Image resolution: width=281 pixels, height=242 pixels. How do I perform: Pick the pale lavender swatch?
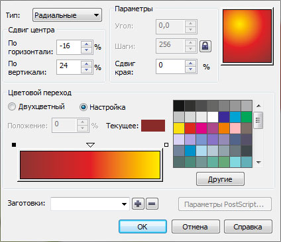tap(179, 140)
